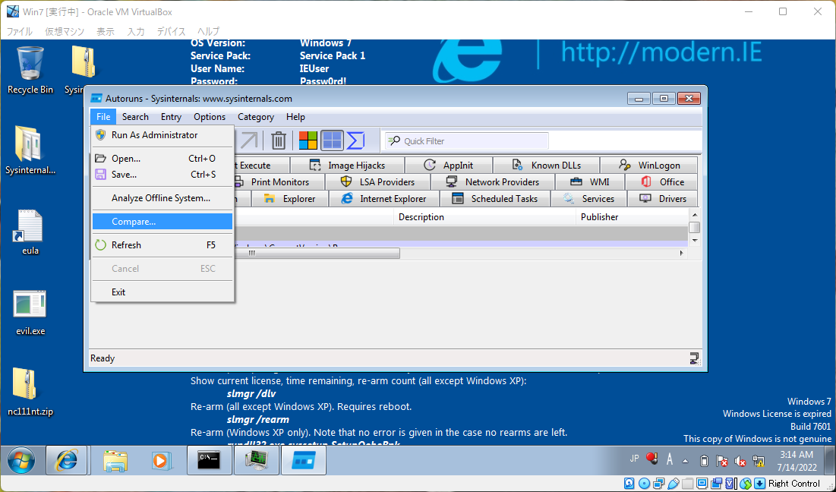
Task: Switch to the LSA Providers tab
Action: [377, 181]
